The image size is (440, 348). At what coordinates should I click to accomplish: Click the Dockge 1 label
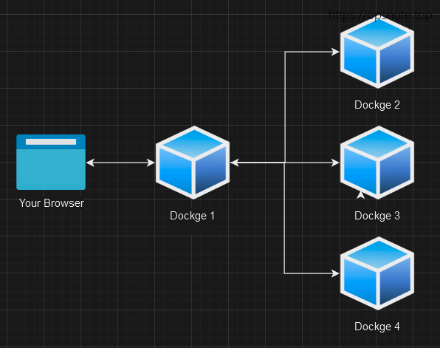pos(192,216)
